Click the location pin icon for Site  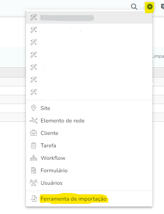click(33, 108)
